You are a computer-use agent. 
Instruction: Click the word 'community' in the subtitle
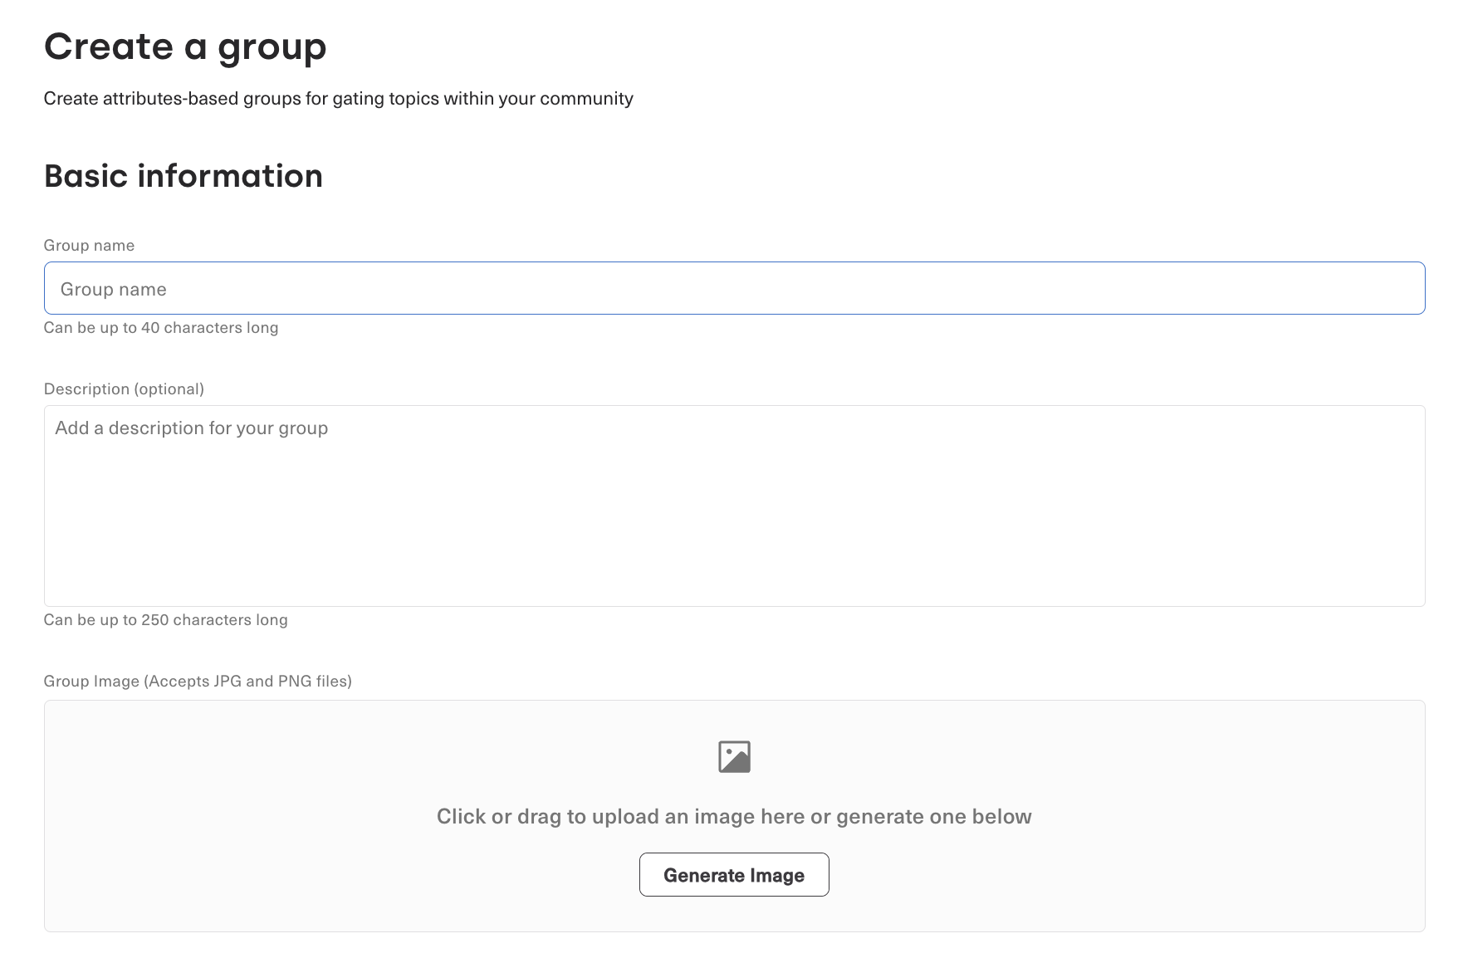[586, 98]
